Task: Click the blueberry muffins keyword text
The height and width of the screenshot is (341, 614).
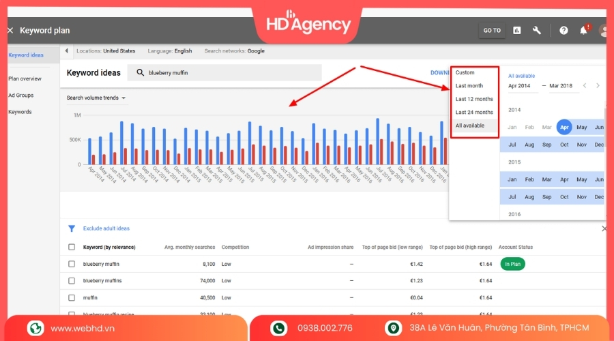Action: [102, 281]
